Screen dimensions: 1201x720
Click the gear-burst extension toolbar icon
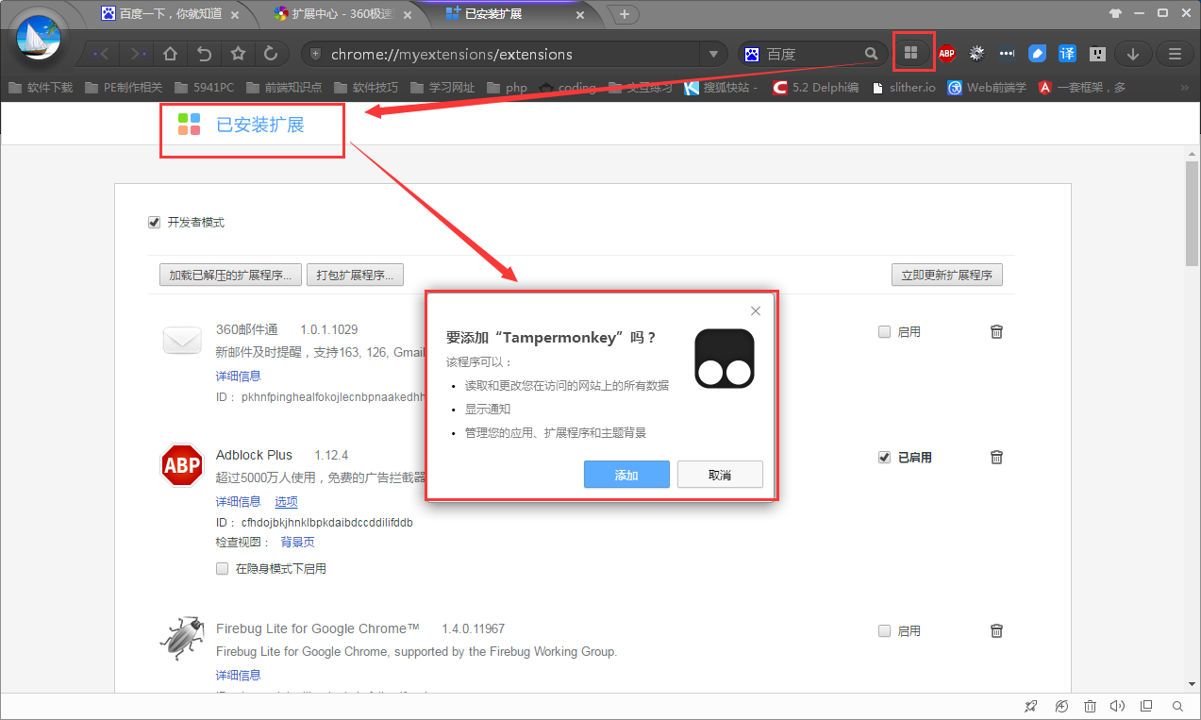tap(977, 54)
